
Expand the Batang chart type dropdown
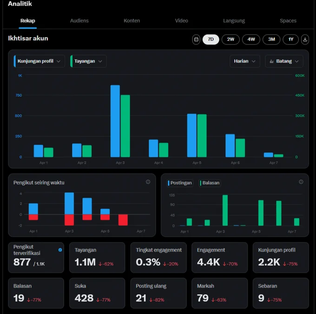tap(284, 61)
